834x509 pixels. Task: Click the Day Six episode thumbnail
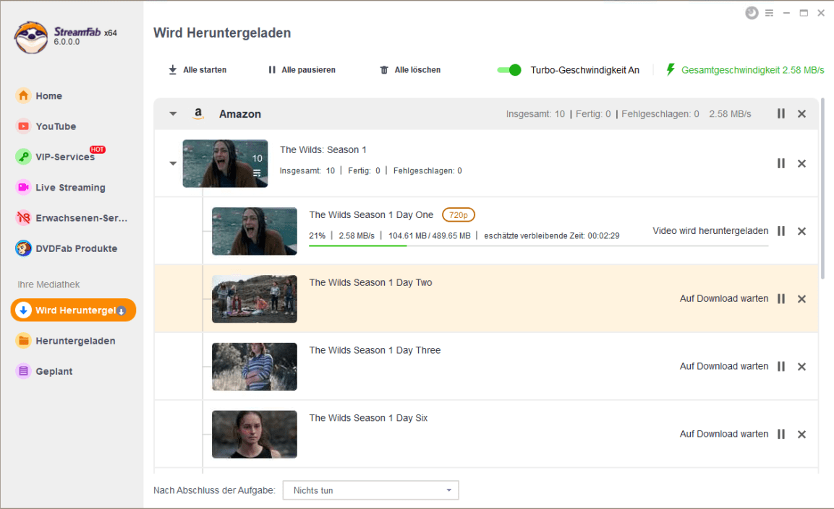[x=254, y=434]
